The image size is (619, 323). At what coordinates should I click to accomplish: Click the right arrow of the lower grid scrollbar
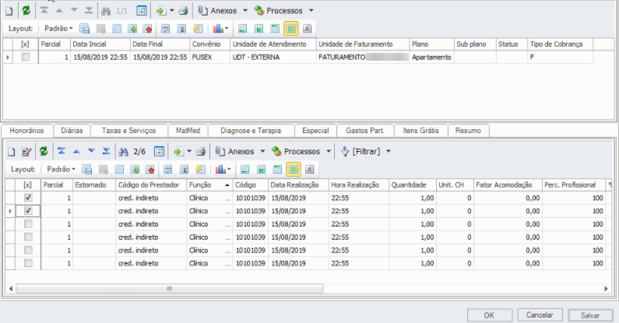pyautogui.click(x=606, y=289)
